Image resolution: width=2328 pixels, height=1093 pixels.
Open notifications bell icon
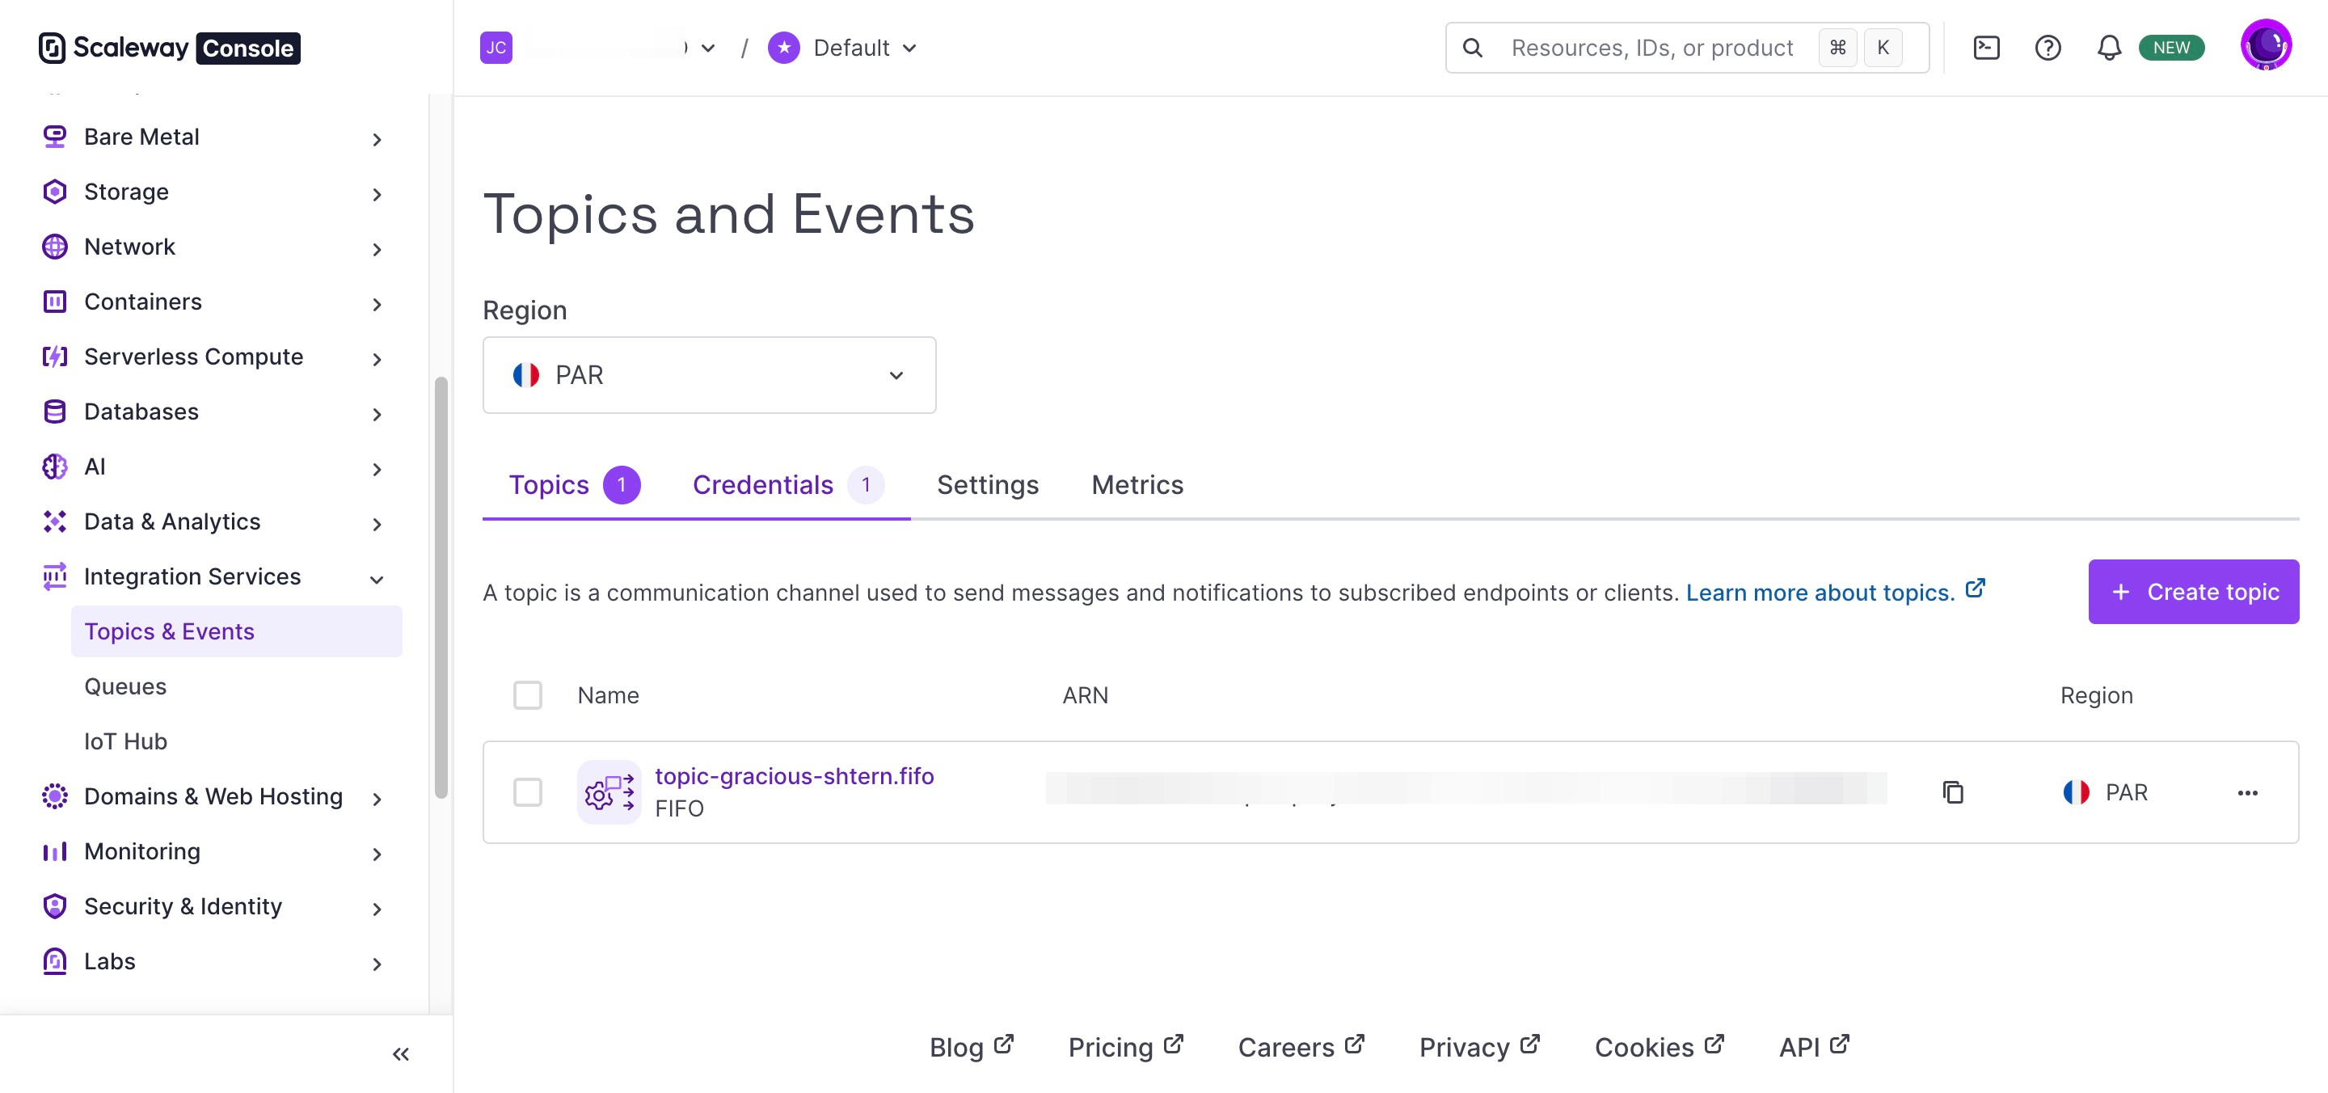(x=2109, y=47)
